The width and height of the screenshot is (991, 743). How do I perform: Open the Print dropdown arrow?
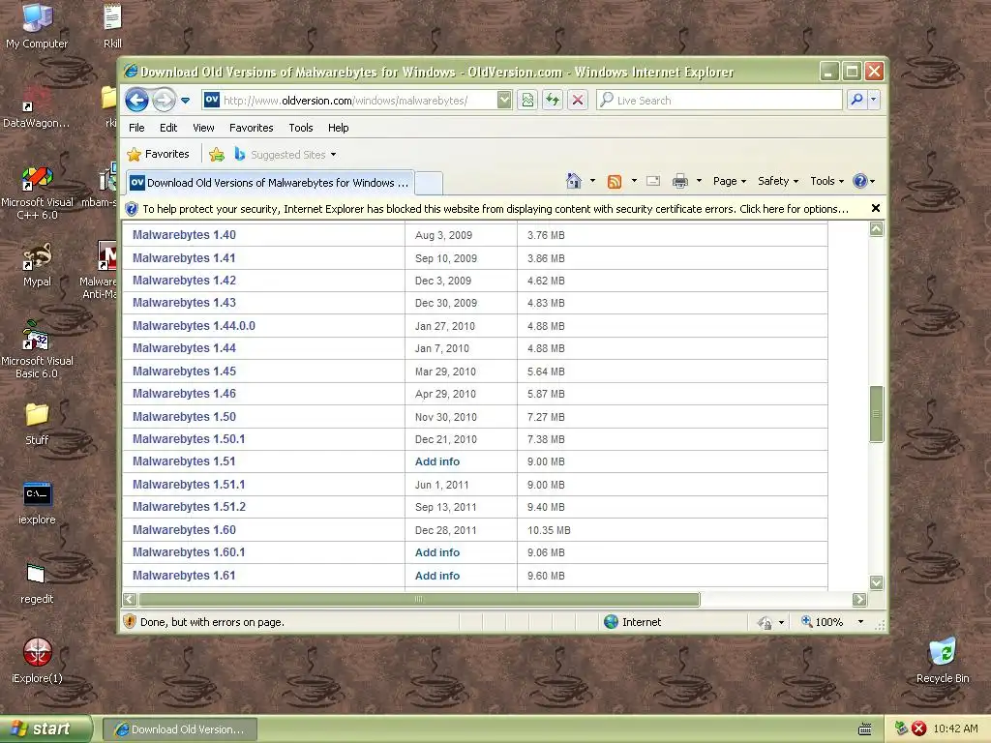pyautogui.click(x=699, y=181)
